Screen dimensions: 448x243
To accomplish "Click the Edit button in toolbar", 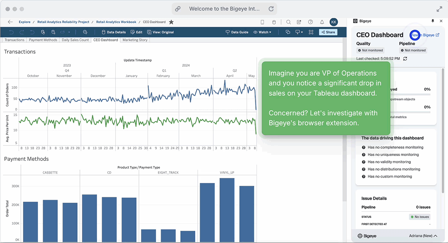I will [x=136, y=32].
